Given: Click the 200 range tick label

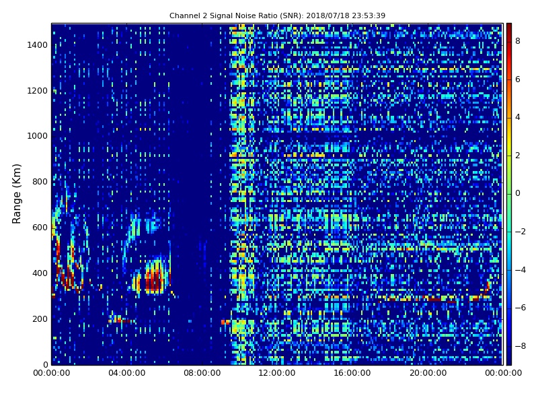Looking at the screenshot, I should point(40,318).
